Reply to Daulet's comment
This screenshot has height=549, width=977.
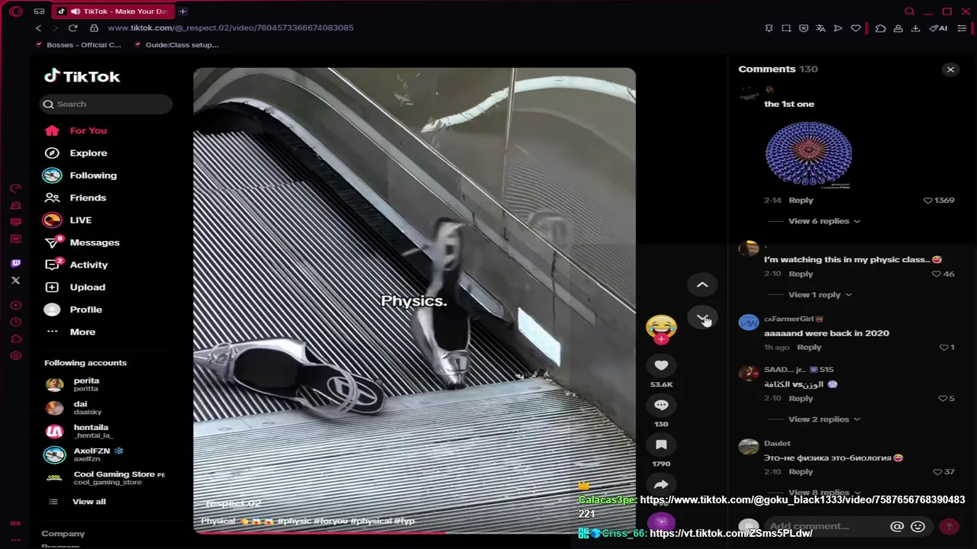pyautogui.click(x=801, y=472)
